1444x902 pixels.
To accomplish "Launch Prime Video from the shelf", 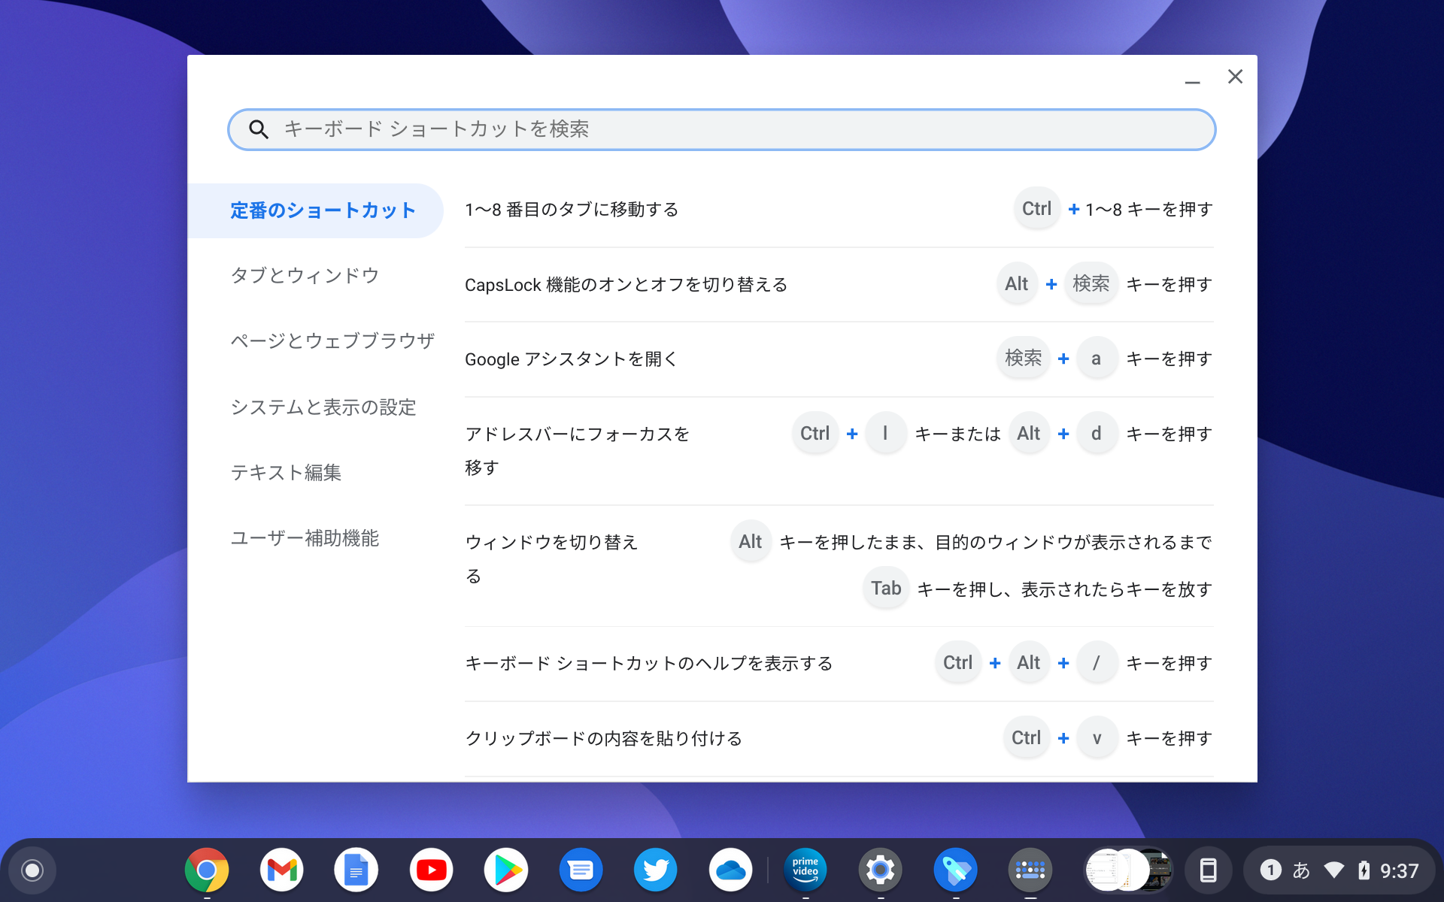I will point(805,870).
